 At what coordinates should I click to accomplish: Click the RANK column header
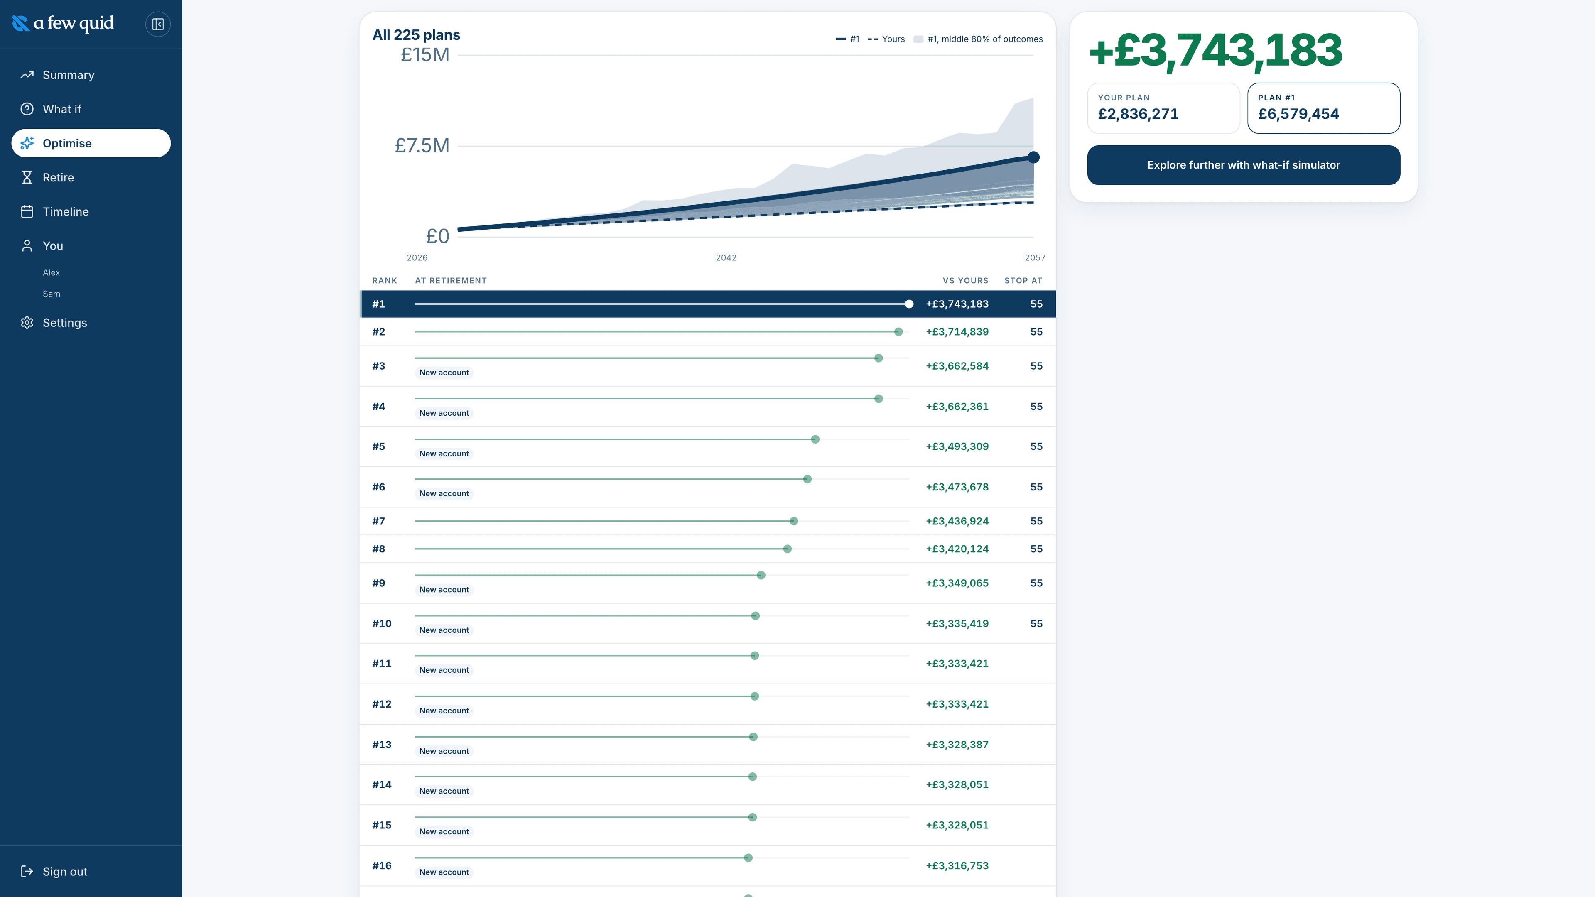click(x=385, y=280)
